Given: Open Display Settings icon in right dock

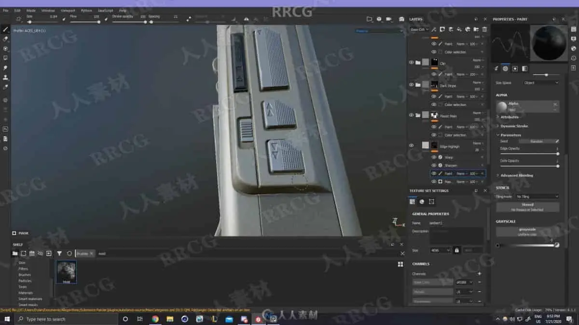Looking at the screenshot, I should (x=573, y=39).
